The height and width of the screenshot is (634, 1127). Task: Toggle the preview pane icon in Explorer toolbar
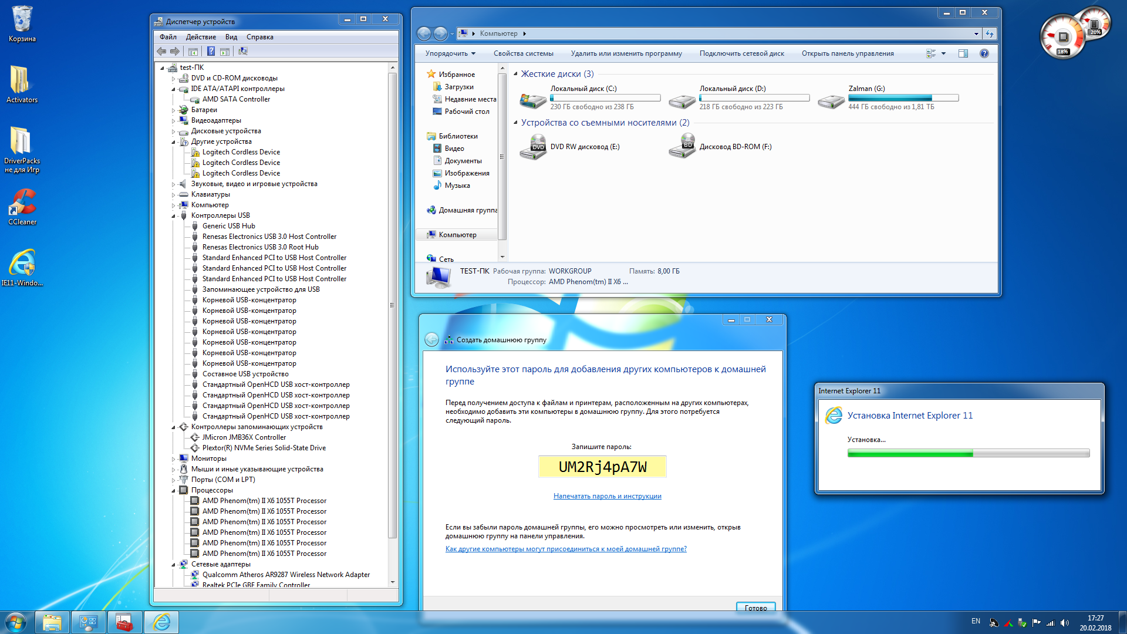pos(963,53)
